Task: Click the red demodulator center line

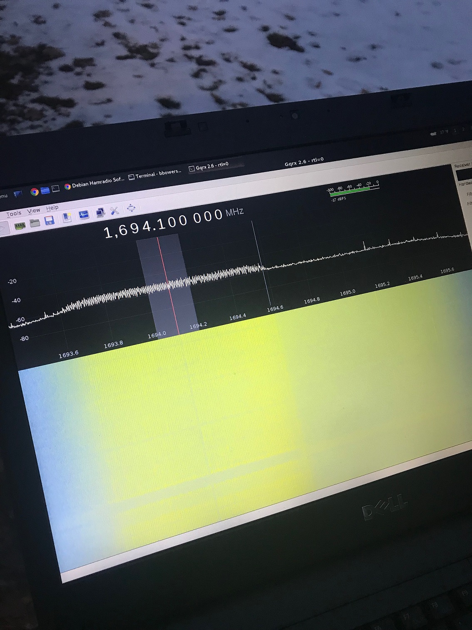Action: [x=168, y=285]
